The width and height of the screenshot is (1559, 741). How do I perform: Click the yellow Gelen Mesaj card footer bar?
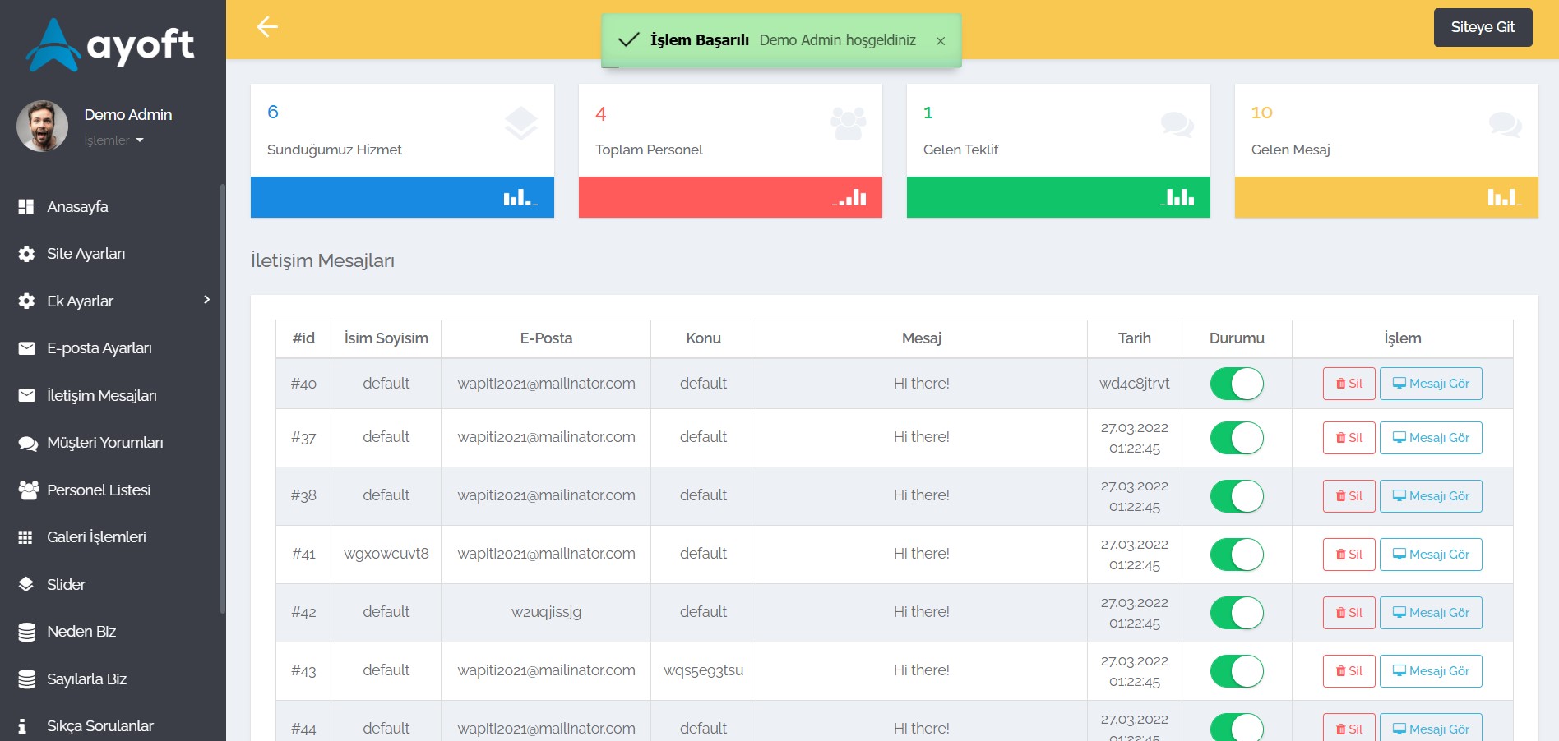(1386, 197)
